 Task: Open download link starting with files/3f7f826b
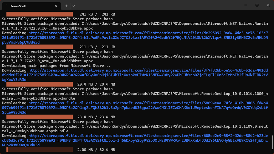(x=135, y=75)
